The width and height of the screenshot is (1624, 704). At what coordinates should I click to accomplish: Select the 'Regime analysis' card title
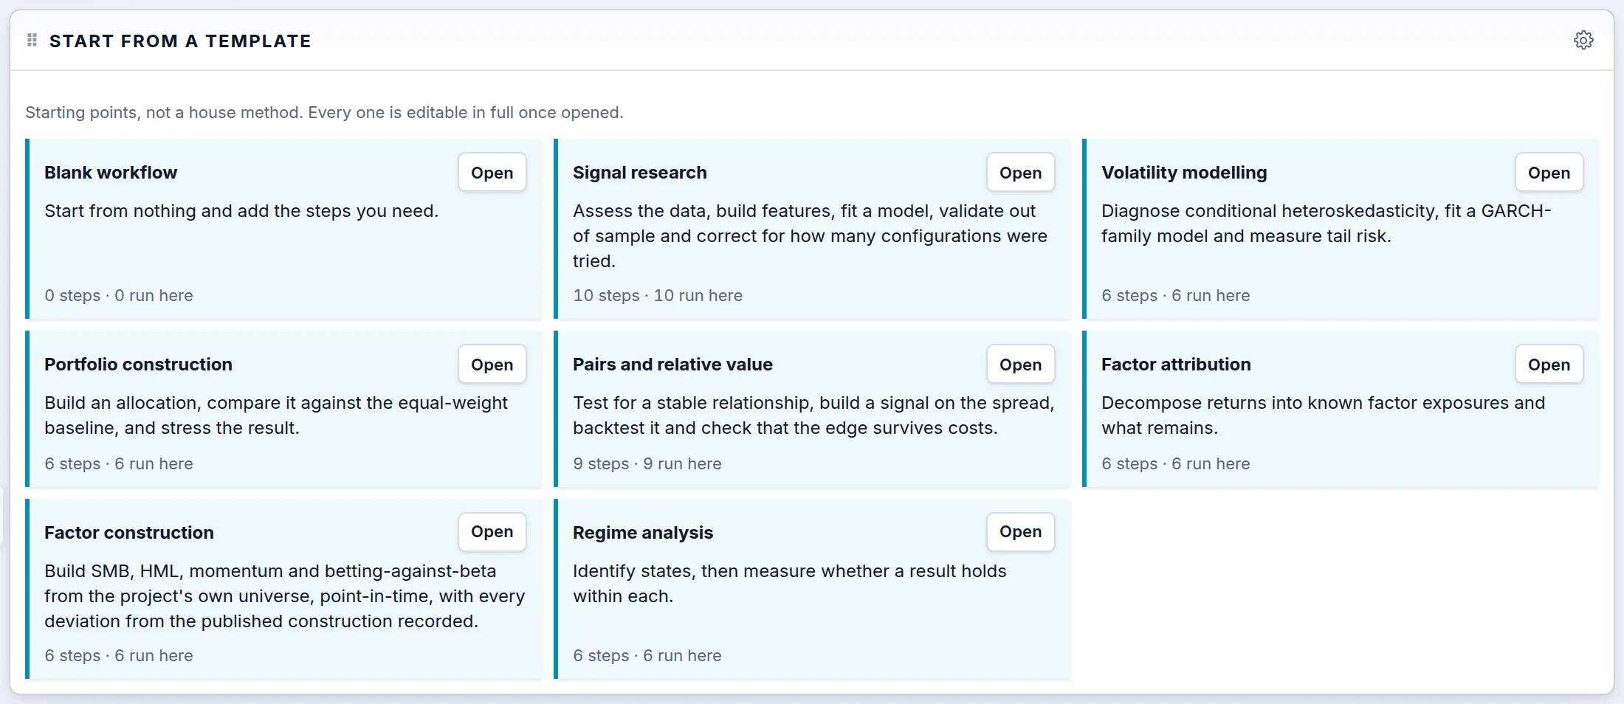point(643,533)
